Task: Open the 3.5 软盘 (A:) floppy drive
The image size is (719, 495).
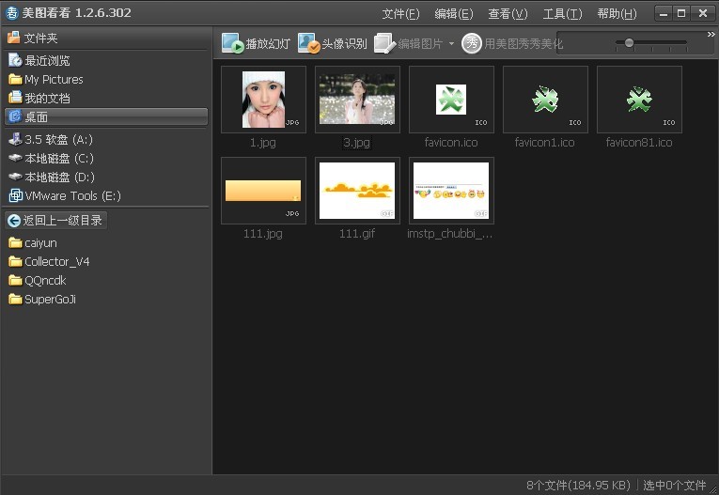Action: tap(57, 139)
